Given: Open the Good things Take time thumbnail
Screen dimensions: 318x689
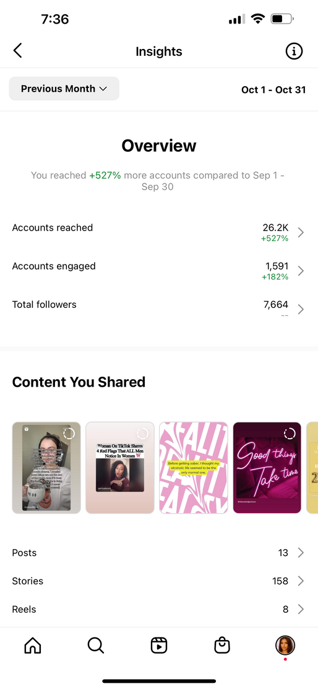Looking at the screenshot, I should coord(267,468).
